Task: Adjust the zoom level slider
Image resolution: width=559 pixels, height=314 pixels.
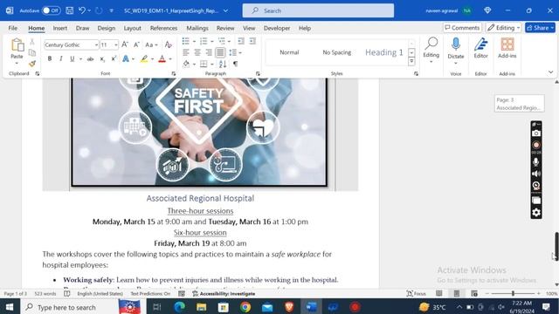Action: coord(513,293)
